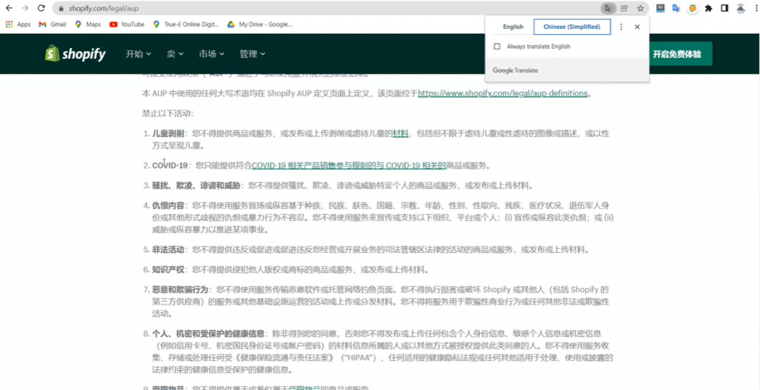The width and height of the screenshot is (760, 390).
Task: Expand the 开始 navigation dropdown
Action: 138,54
